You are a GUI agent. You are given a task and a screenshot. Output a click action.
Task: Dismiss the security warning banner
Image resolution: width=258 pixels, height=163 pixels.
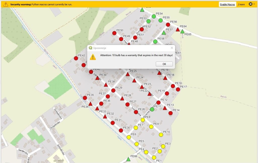coord(250,4)
